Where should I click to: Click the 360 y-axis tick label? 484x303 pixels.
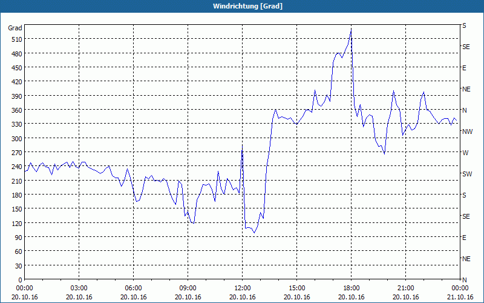point(17,110)
